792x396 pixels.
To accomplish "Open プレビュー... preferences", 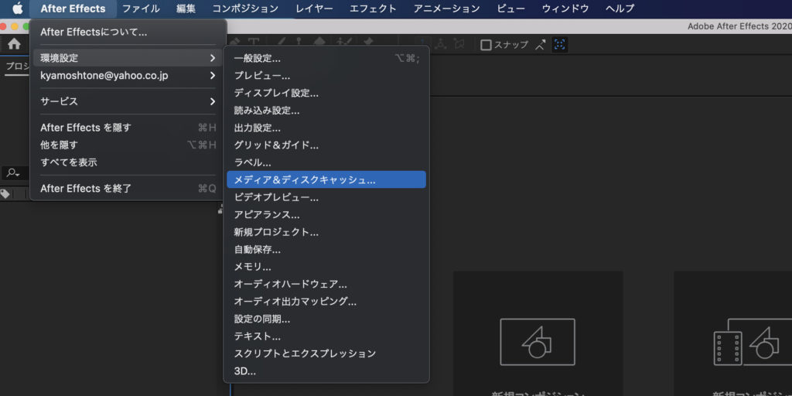I will click(x=326, y=76).
